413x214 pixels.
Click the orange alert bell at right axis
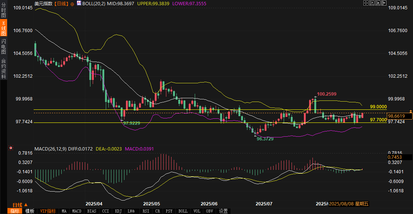[x=411, y=112]
